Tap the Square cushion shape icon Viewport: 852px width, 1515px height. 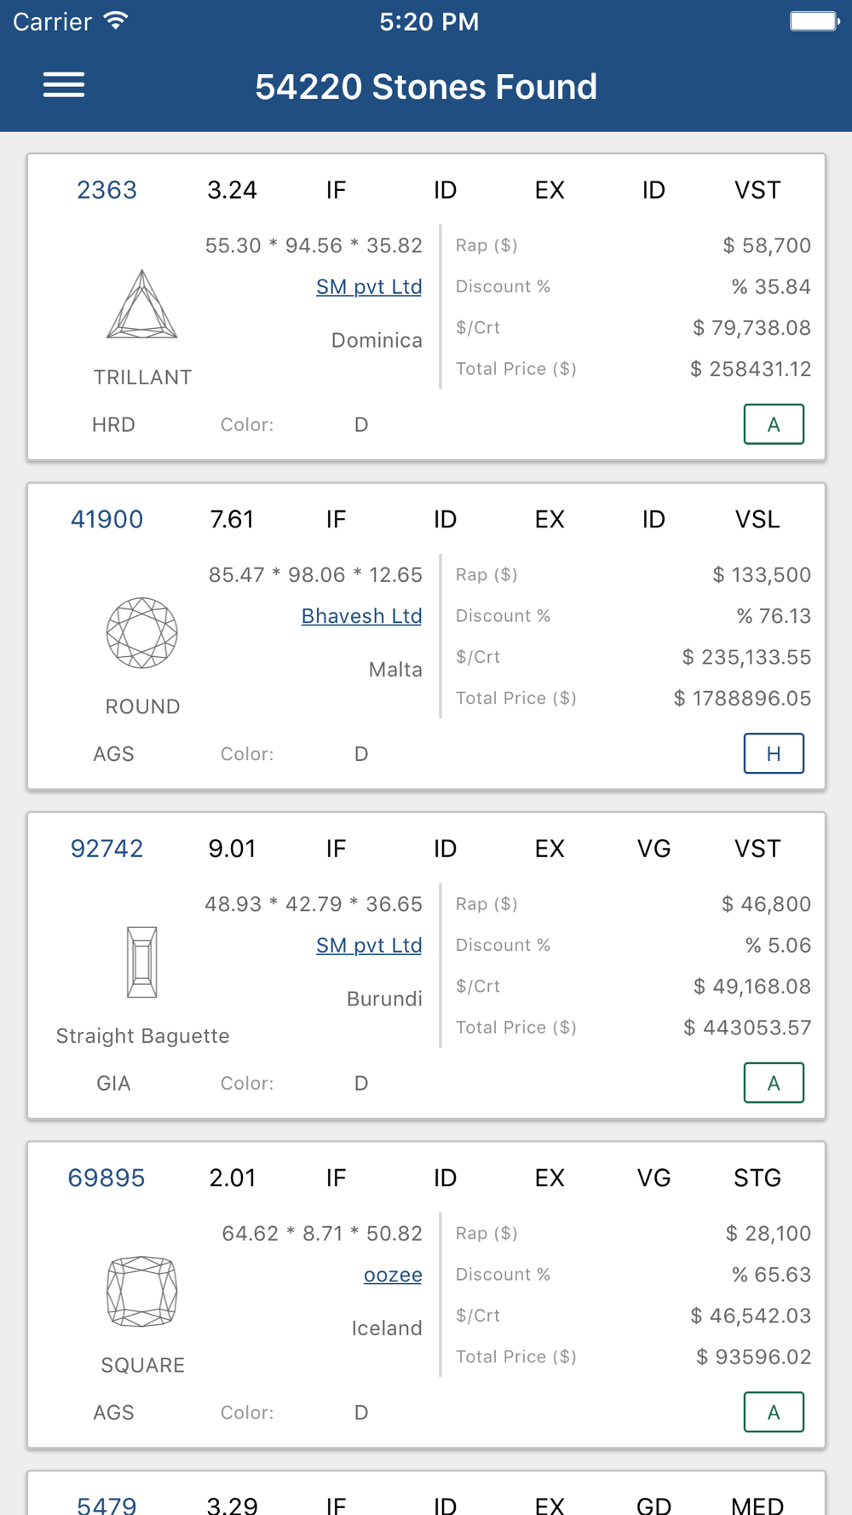(142, 1292)
